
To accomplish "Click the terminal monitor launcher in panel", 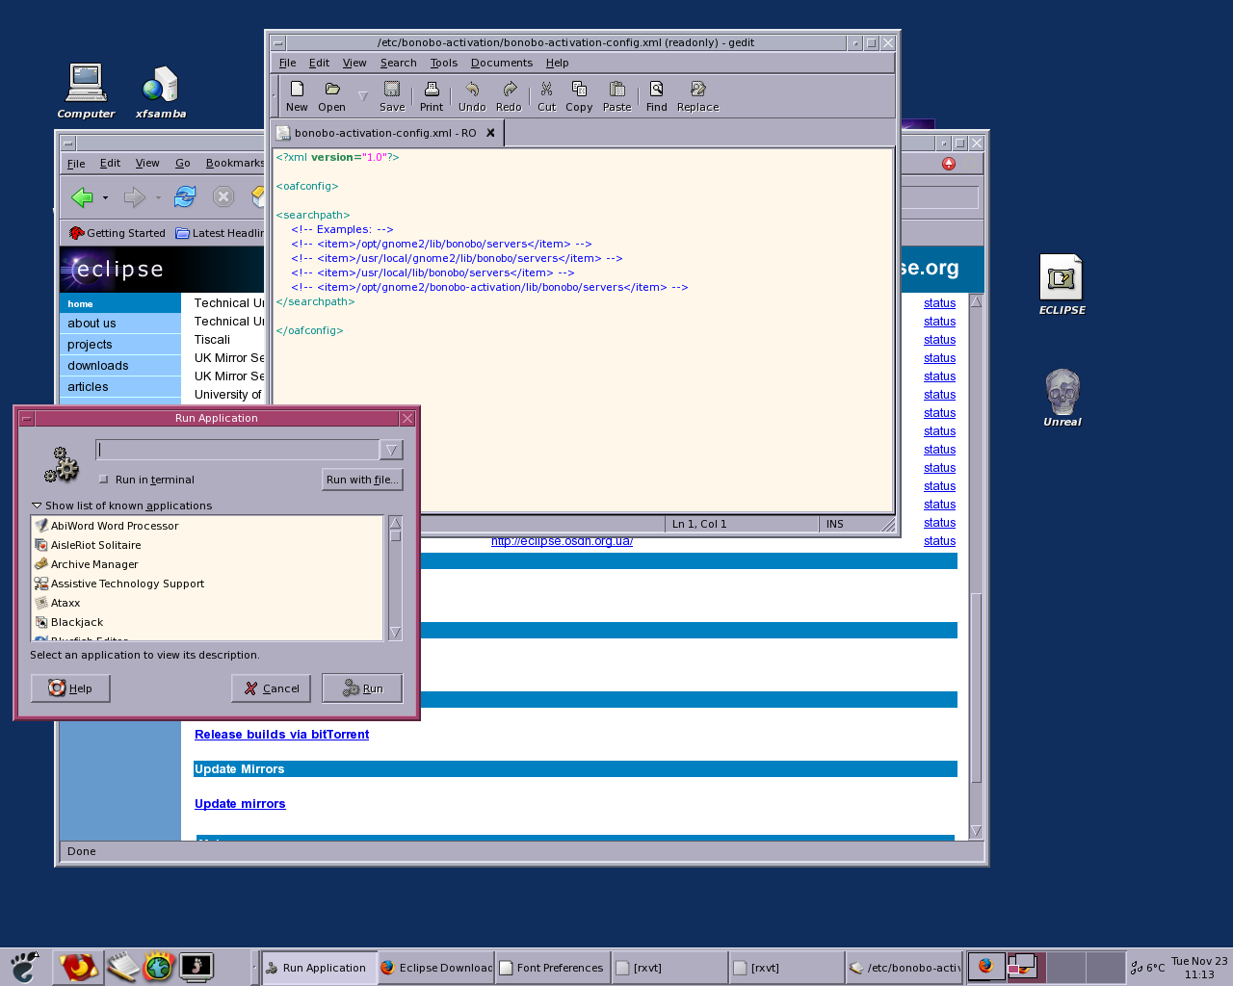I will [197, 966].
